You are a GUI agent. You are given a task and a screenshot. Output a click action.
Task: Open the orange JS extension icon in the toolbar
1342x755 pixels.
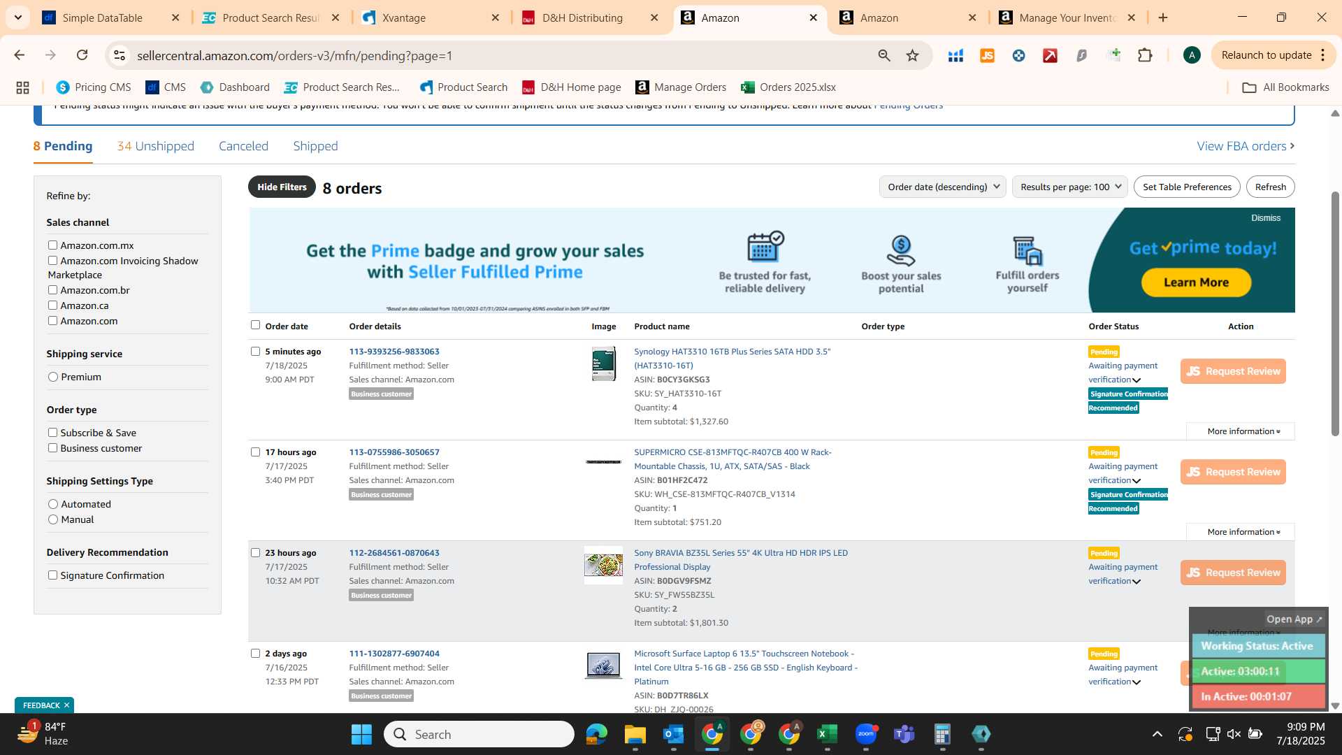click(x=987, y=55)
